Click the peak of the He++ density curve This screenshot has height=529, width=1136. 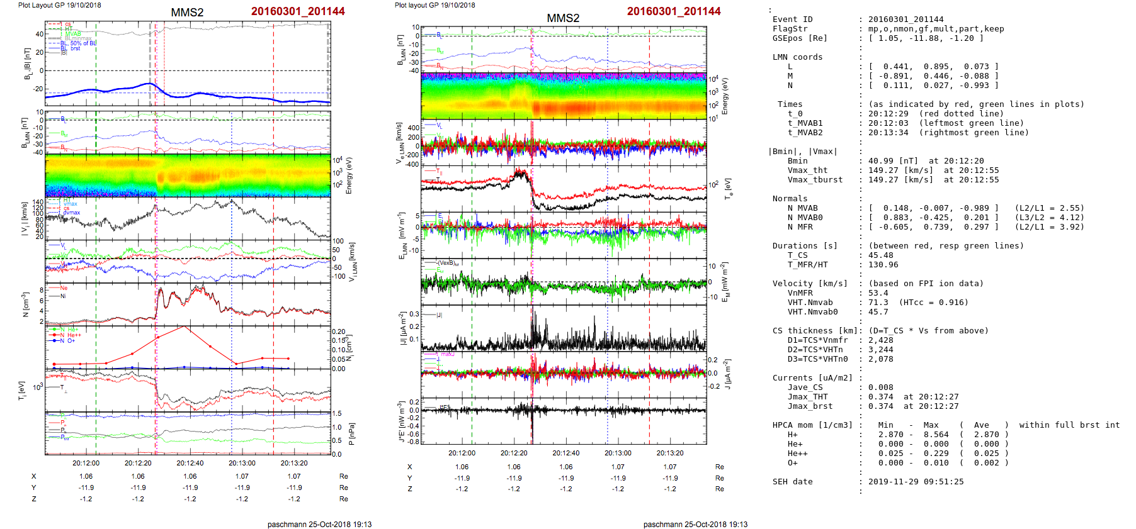coord(184,326)
